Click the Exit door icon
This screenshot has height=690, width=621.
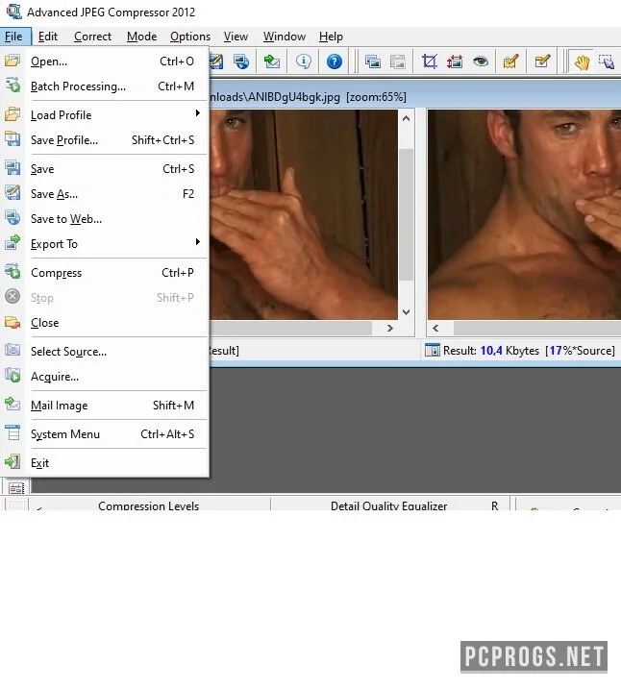pos(12,462)
